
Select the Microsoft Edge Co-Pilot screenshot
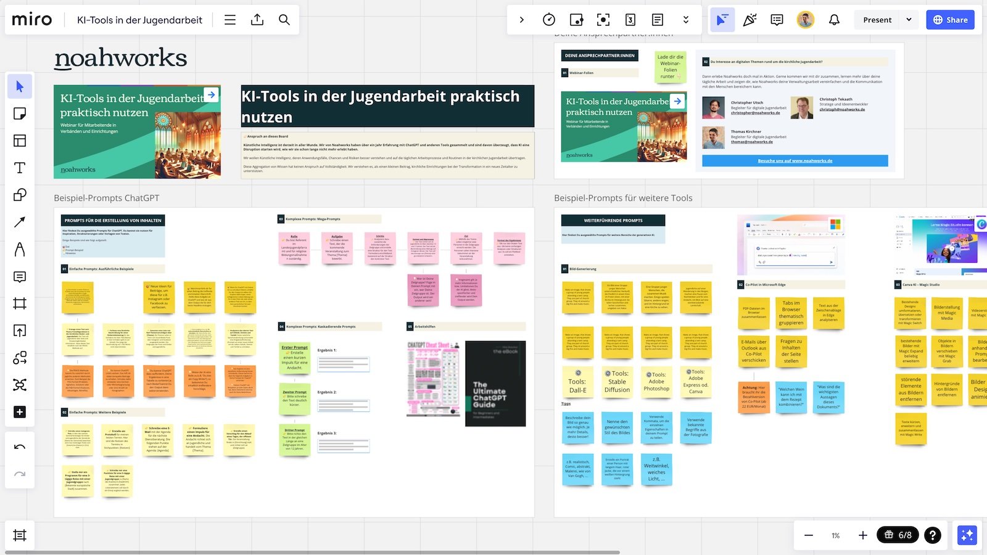click(x=791, y=245)
